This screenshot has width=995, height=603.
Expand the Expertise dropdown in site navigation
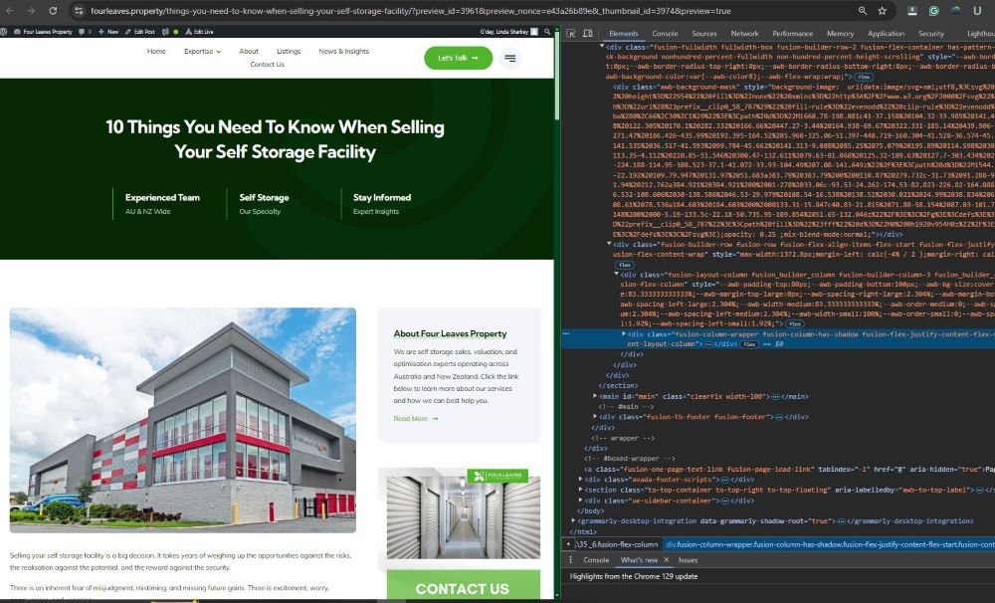[202, 51]
